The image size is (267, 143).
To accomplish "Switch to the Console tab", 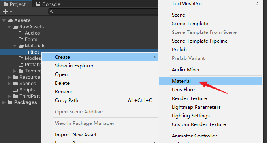I will 48,4.
